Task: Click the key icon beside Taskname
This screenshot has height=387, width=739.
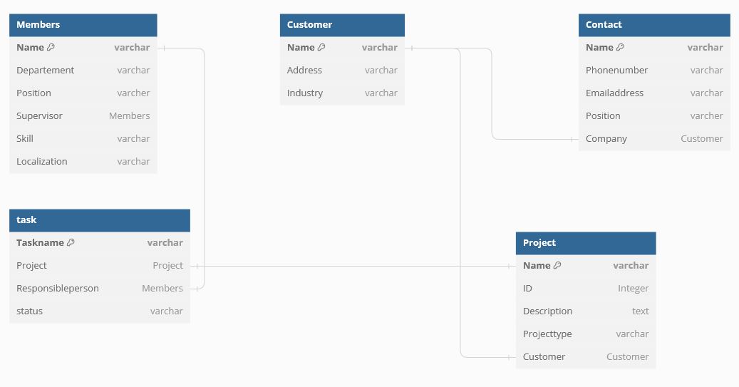Action: 71,243
